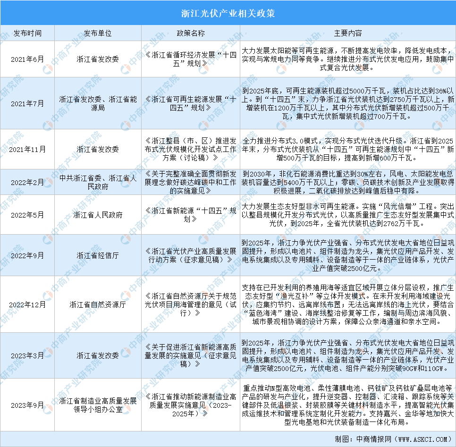
Task: Select policy name 《浙江省可再生能源发展"十四五"规划》
Action: click(191, 103)
